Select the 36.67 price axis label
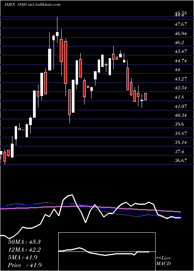194x271 pixels. pos(181,161)
